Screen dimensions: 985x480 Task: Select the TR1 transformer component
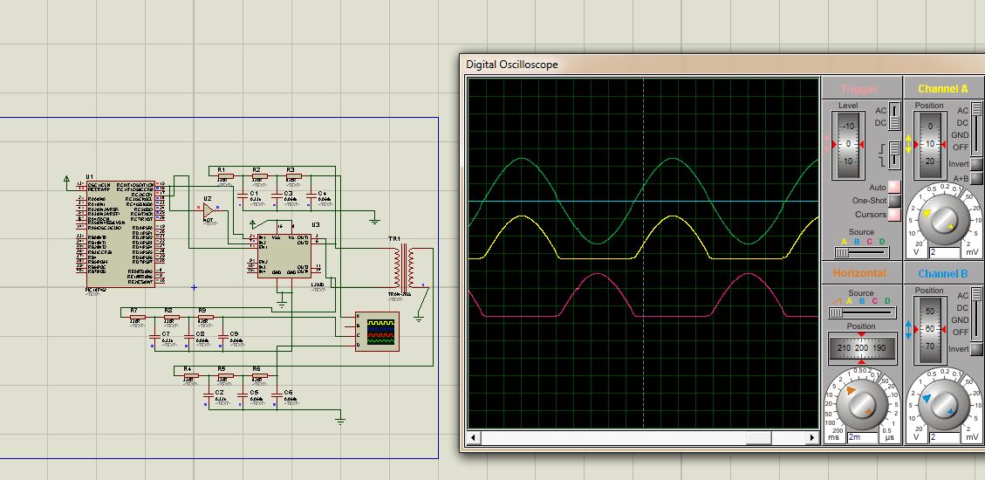[403, 266]
